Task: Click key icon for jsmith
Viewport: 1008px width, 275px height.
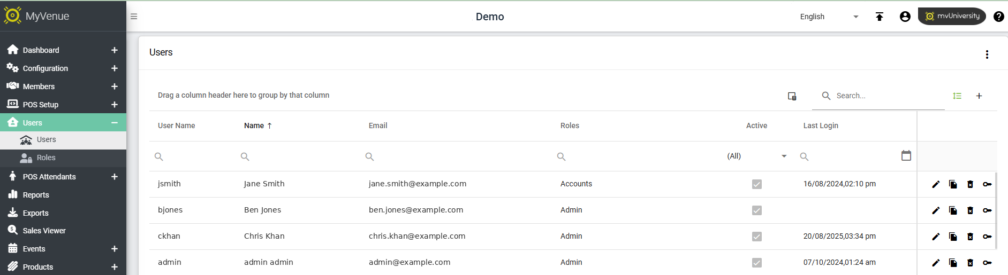Action: click(x=987, y=184)
